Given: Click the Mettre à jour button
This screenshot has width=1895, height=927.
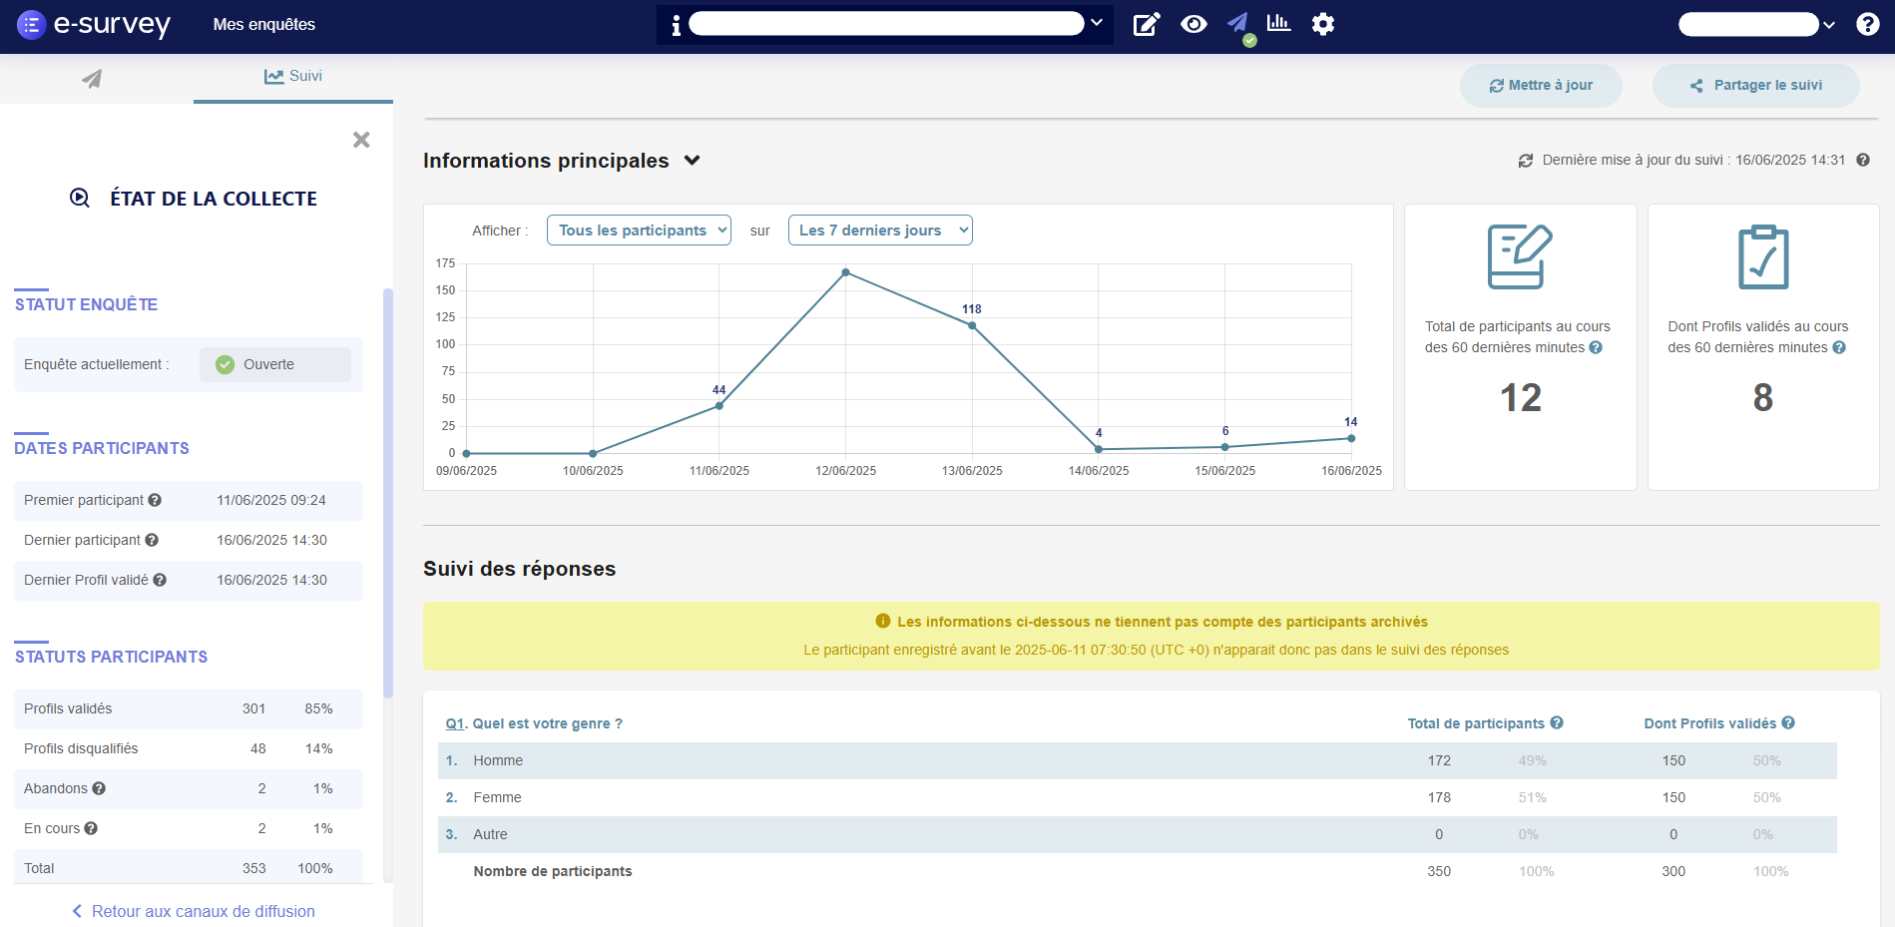Looking at the screenshot, I should point(1540,85).
